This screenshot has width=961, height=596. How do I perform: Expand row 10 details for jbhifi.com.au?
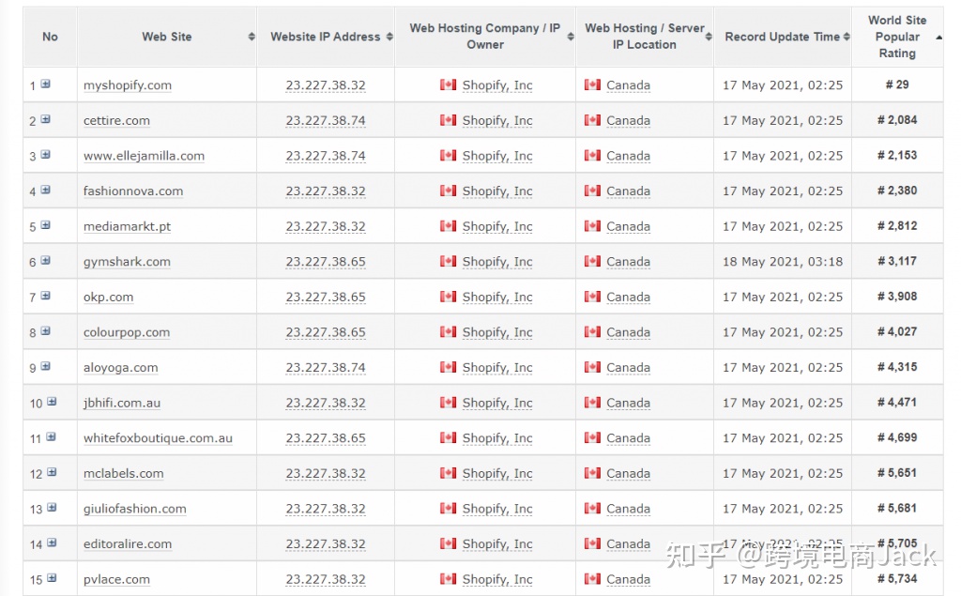point(52,402)
